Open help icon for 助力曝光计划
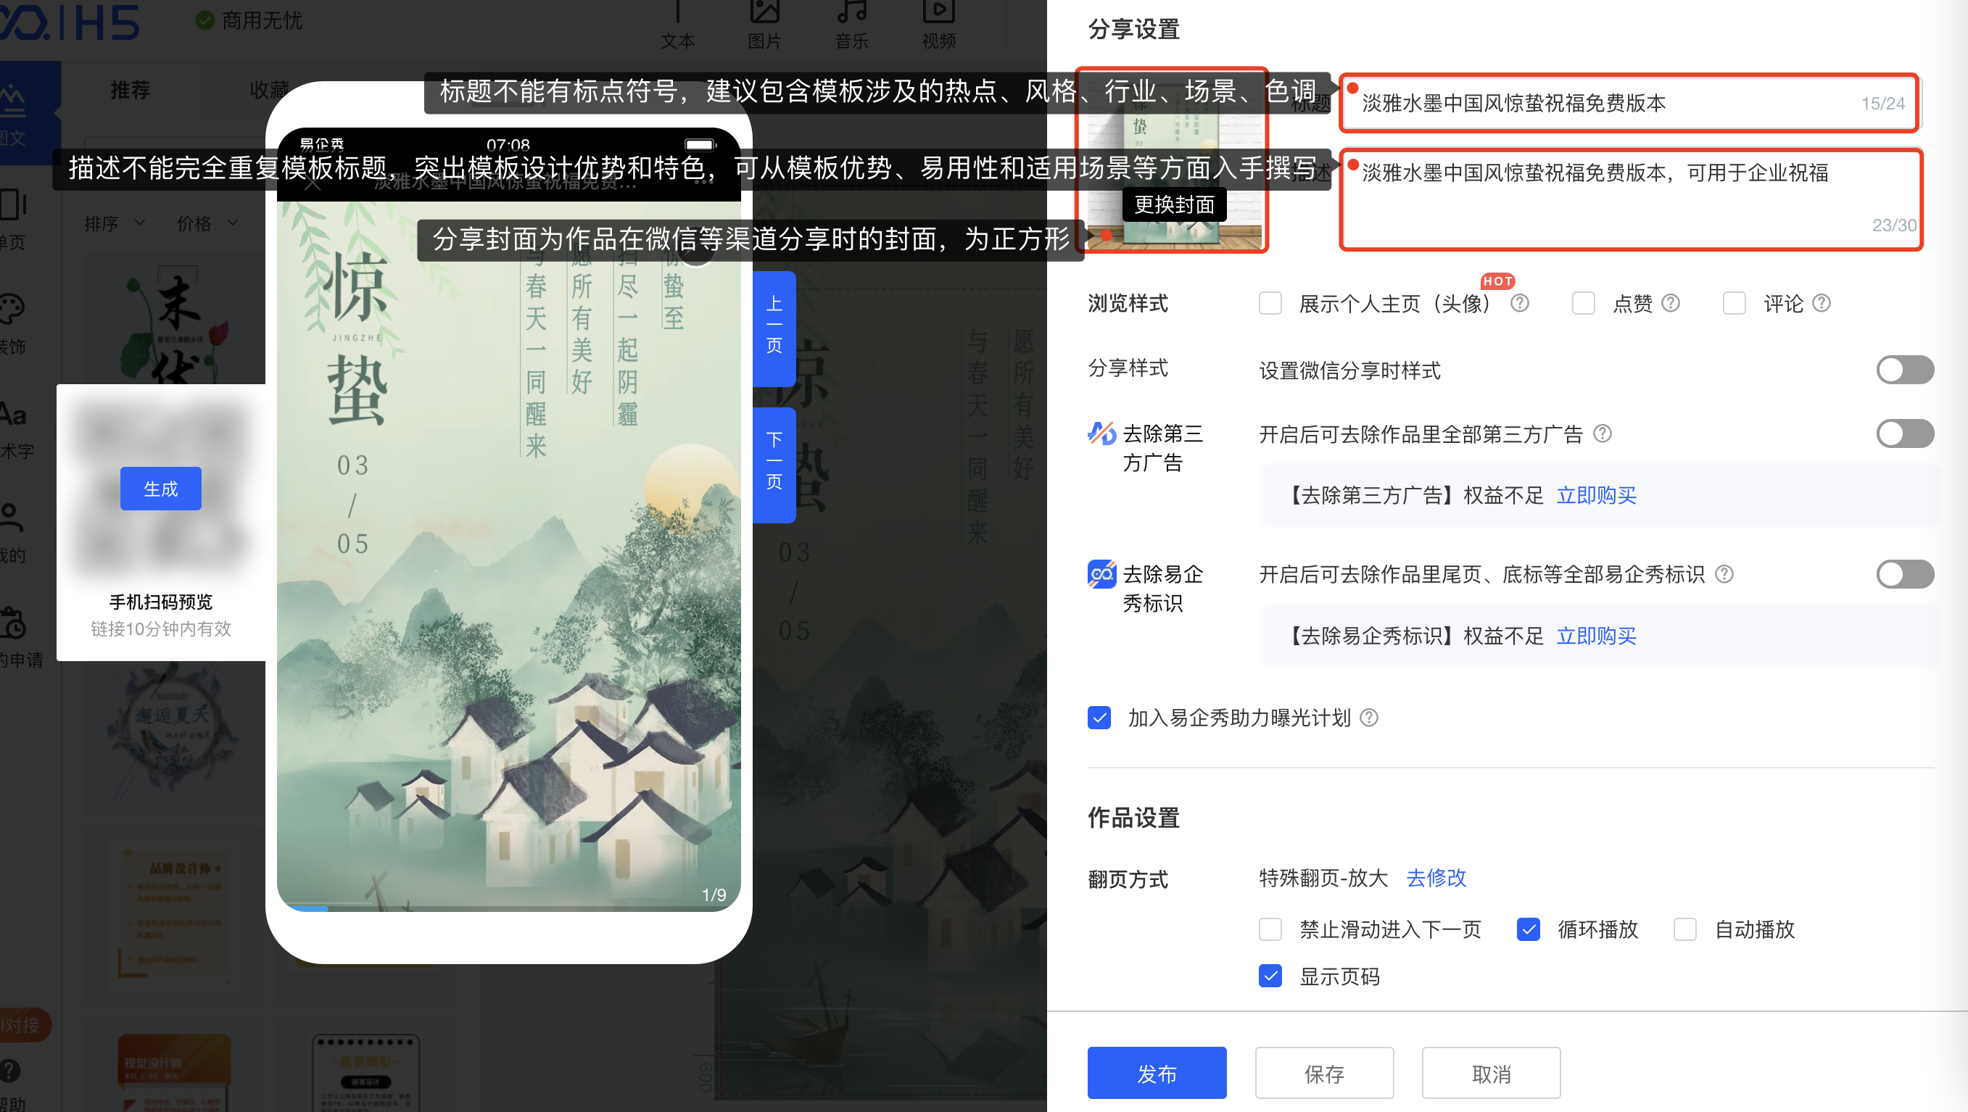The height and width of the screenshot is (1112, 1968). [x=1369, y=717]
